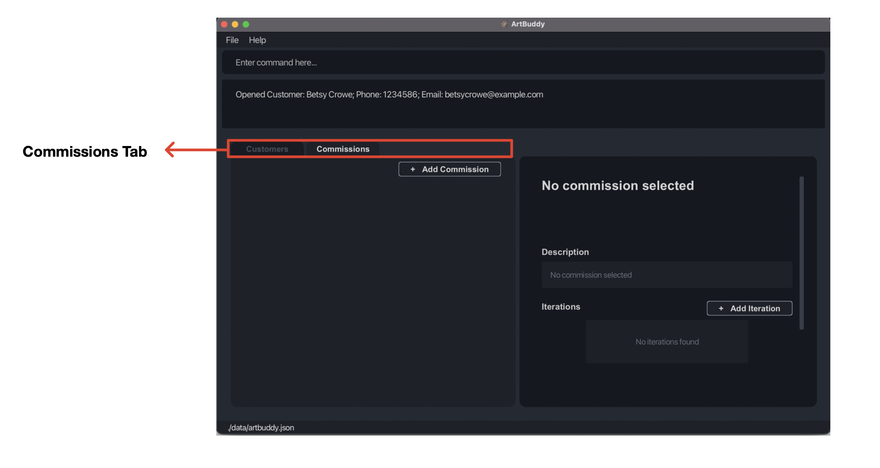The image size is (880, 468).
Task: Select the Commissions tab
Action: pos(343,149)
